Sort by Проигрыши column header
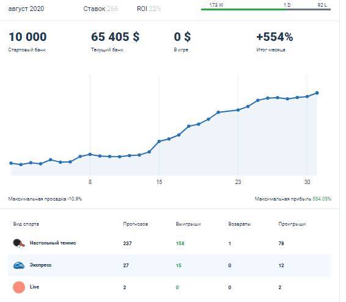 tap(292, 224)
